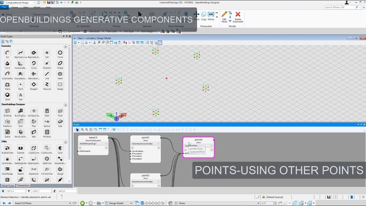Choose the Wall node type

click(x=34, y=133)
